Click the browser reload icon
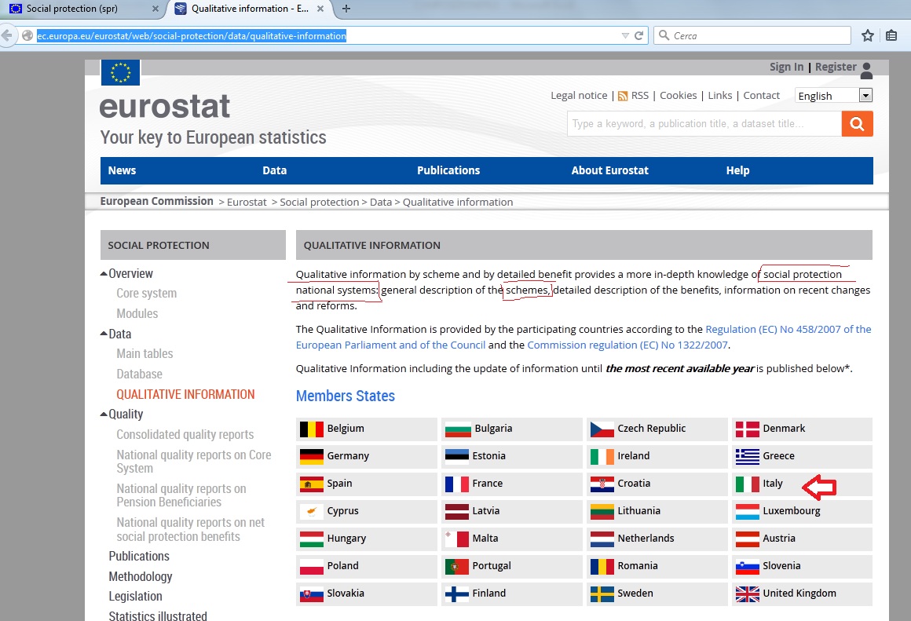This screenshot has height=621, width=911. click(x=639, y=35)
